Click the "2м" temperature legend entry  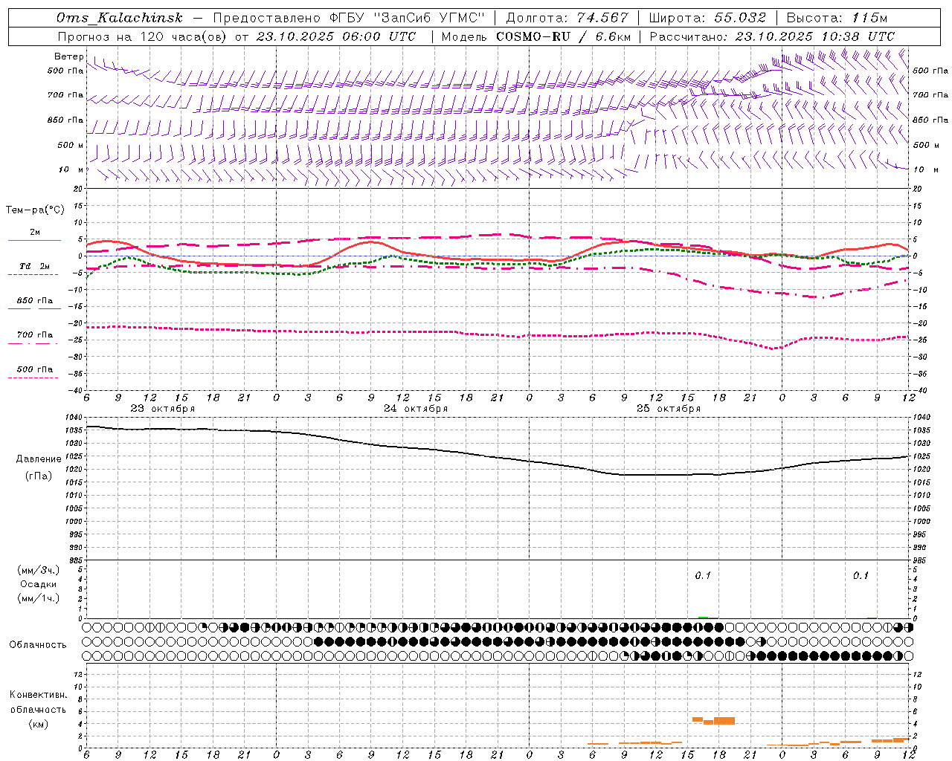coord(34,233)
